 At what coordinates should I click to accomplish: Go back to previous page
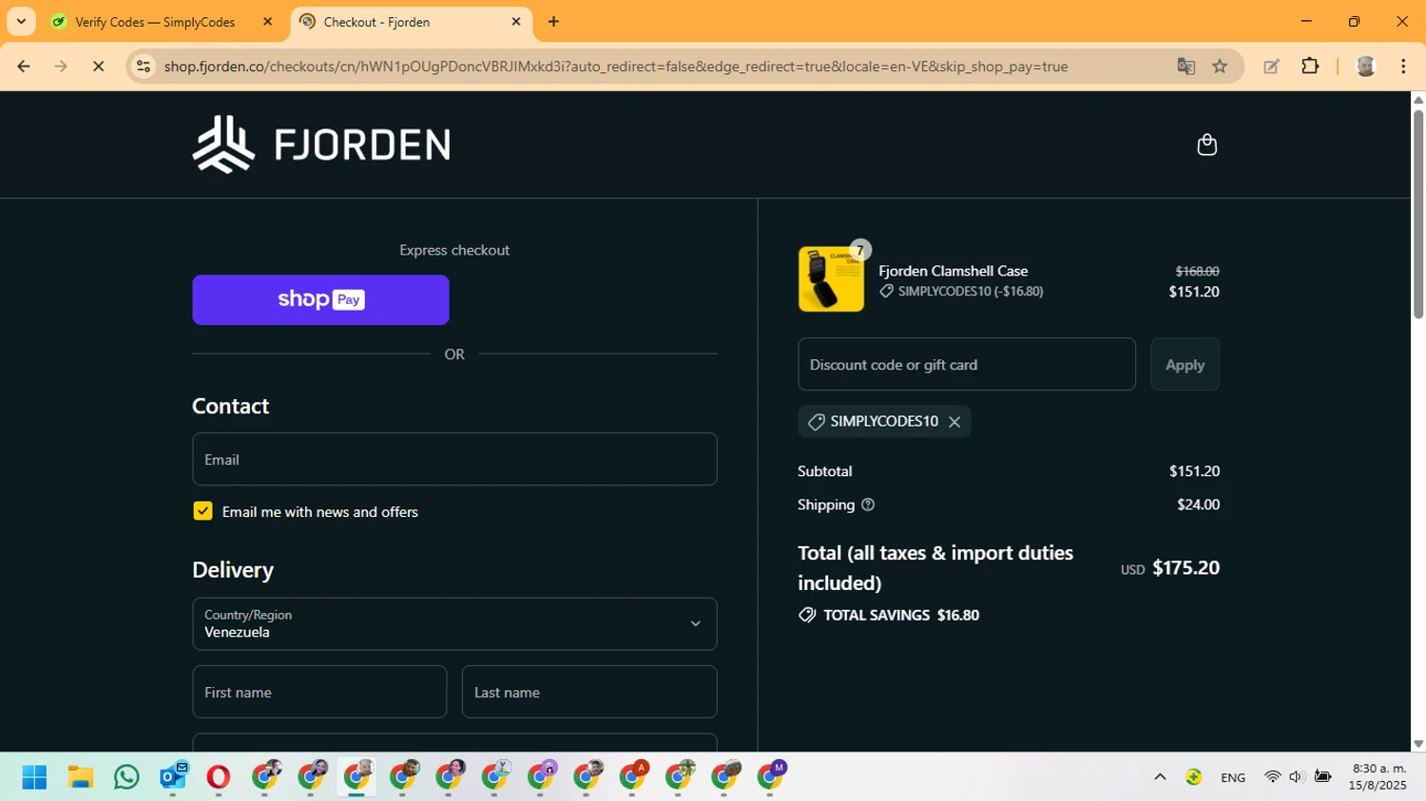(24, 67)
